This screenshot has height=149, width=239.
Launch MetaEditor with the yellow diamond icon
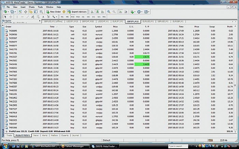tap(64, 12)
